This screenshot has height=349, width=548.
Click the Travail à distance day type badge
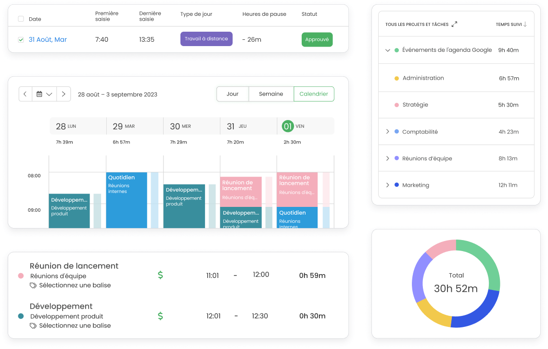click(206, 39)
